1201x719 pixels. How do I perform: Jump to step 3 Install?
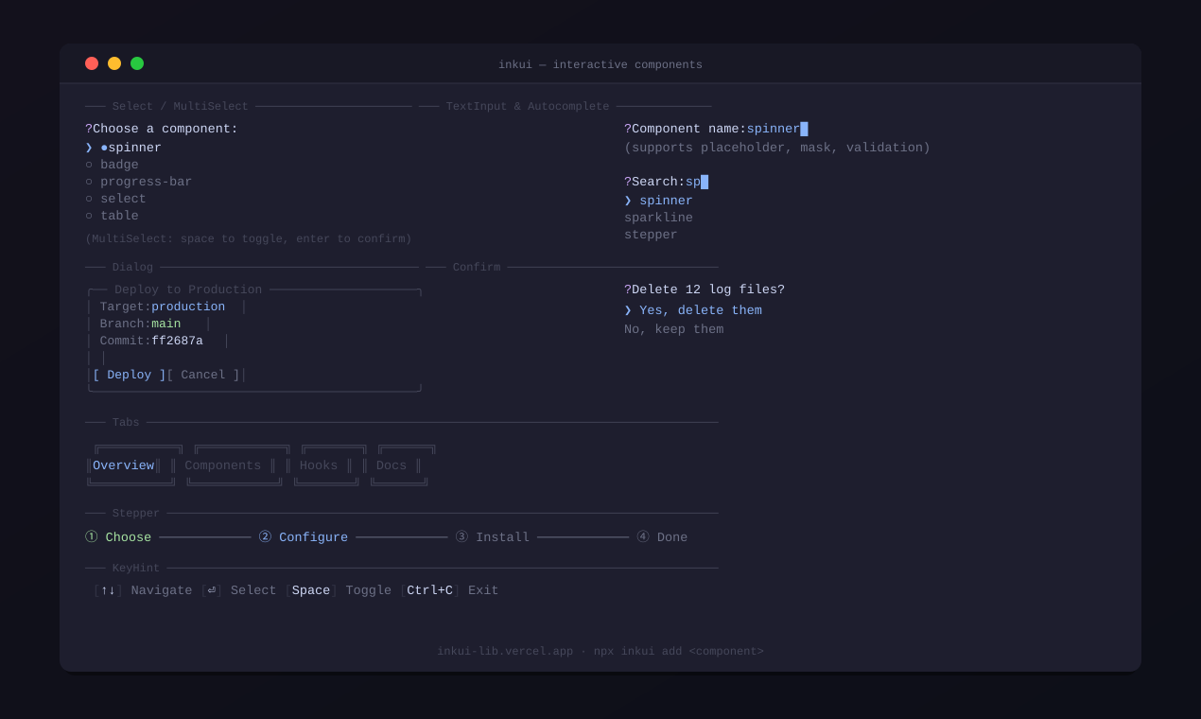click(493, 538)
